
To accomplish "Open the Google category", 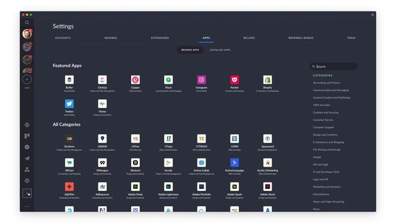I will click(317, 157).
